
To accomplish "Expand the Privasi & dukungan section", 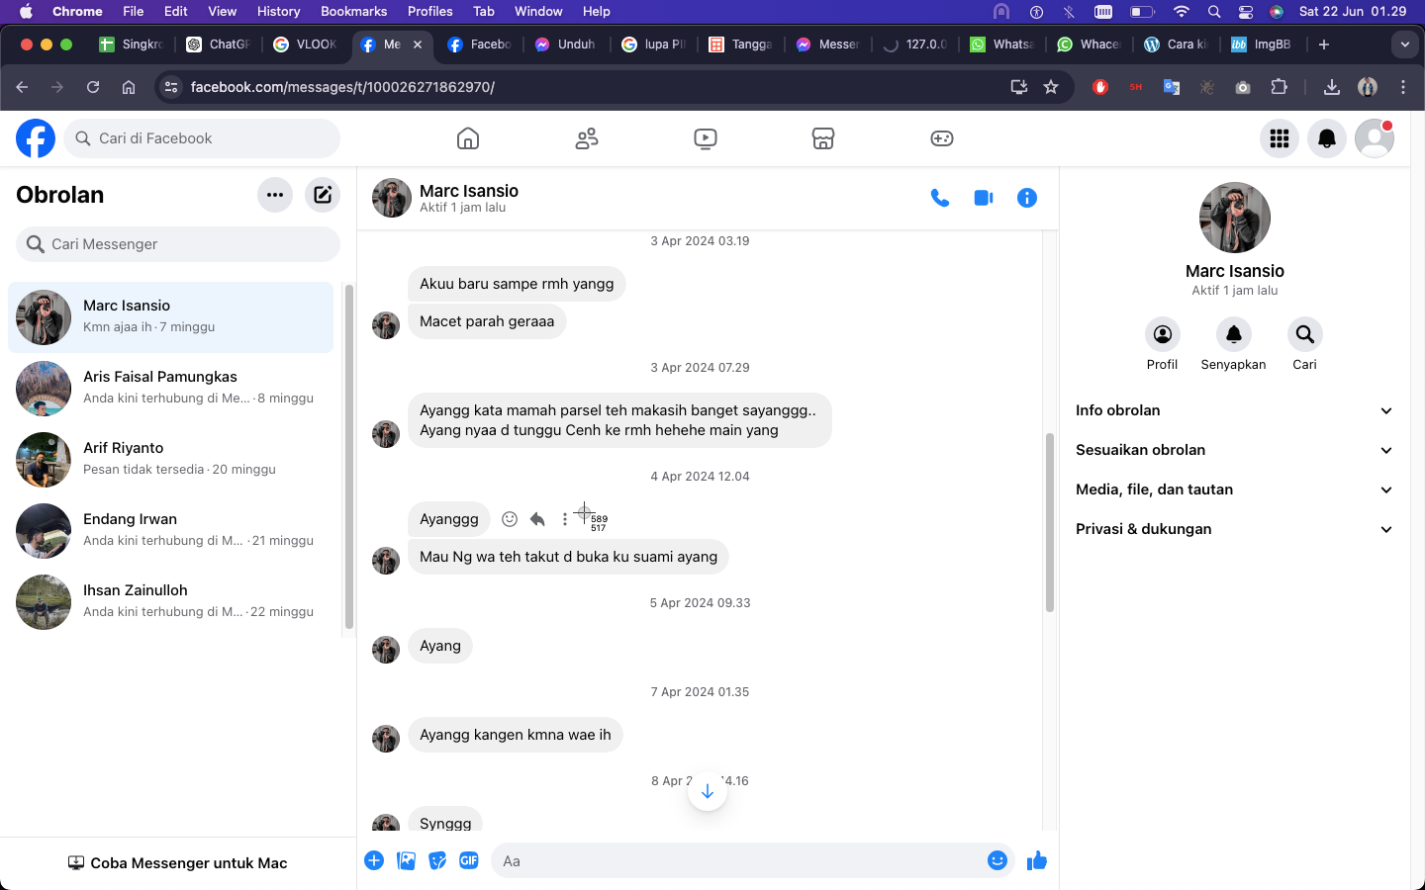I will point(1234,529).
